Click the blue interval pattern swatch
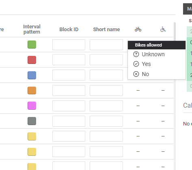Screen dimensions: 192x170 [x=32, y=75]
